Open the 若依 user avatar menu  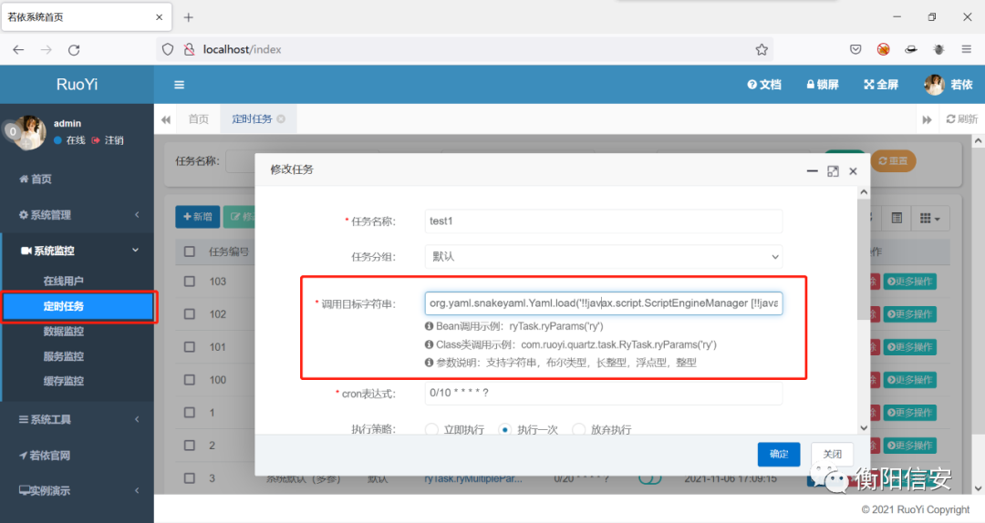(949, 85)
